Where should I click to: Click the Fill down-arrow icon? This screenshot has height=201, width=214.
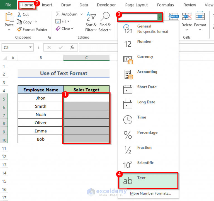[58, 21]
